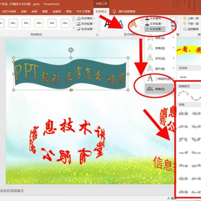Pick the 无转换 abcde no-transform option
The image size is (201, 201).
click(183, 77)
